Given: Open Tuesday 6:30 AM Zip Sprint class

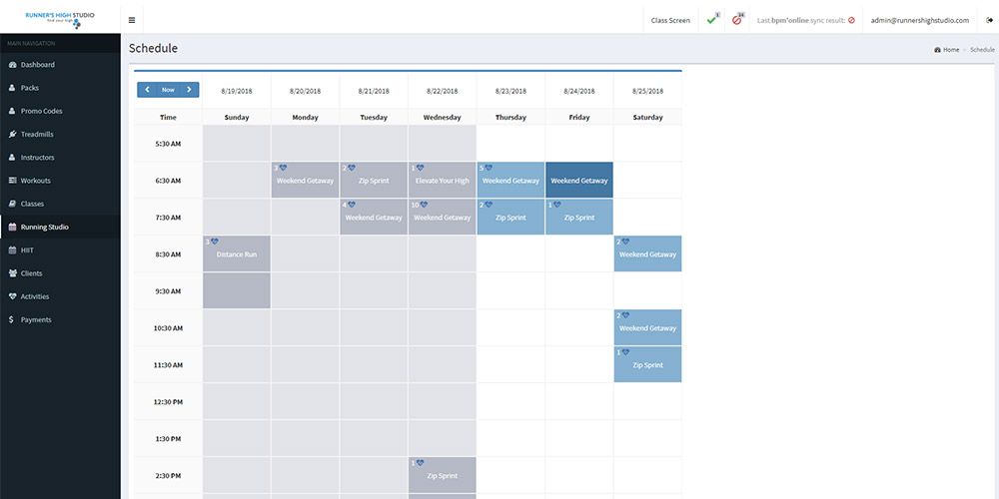Looking at the screenshot, I should pos(374,180).
